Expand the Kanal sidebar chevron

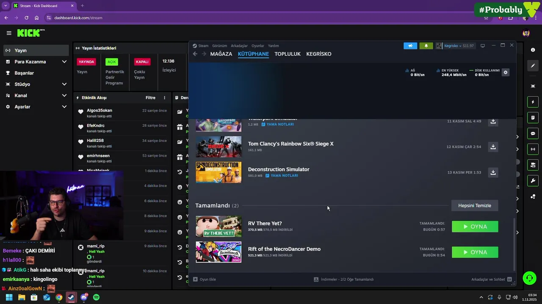pyautogui.click(x=64, y=95)
